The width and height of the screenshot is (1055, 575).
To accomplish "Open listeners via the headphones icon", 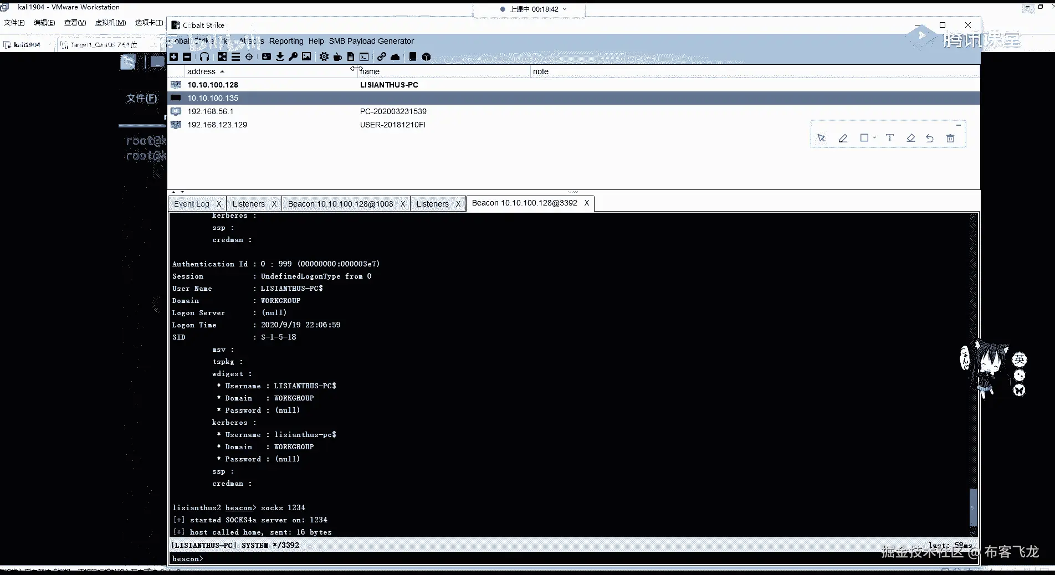I will 204,57.
